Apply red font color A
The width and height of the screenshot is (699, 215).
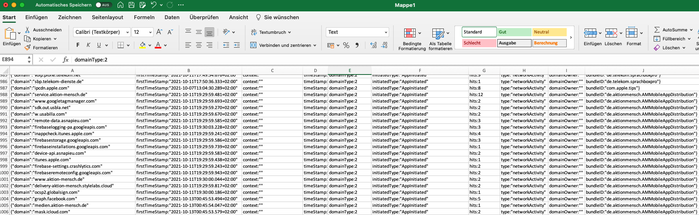click(x=158, y=45)
